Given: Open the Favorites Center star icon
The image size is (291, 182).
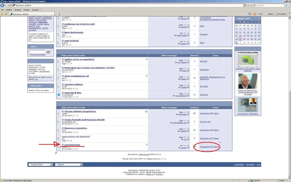Looking at the screenshot, I should (2, 14).
